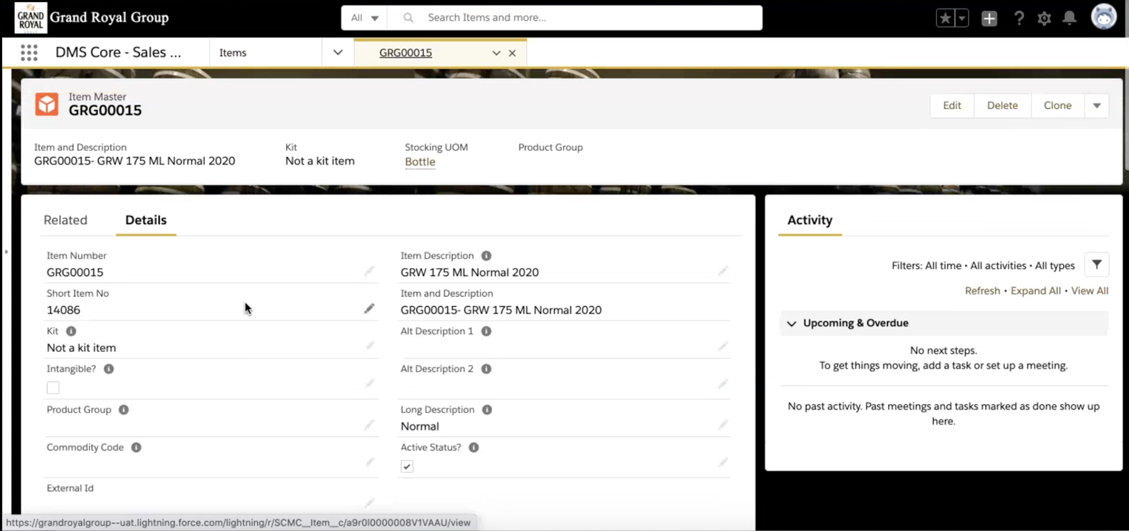Image resolution: width=1129 pixels, height=531 pixels.
Task: Click the Expand All link
Action: pos(1035,290)
